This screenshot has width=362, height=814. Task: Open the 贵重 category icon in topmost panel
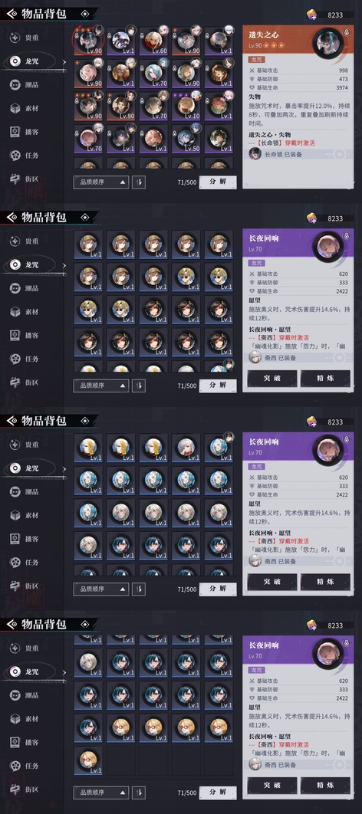tap(15, 38)
